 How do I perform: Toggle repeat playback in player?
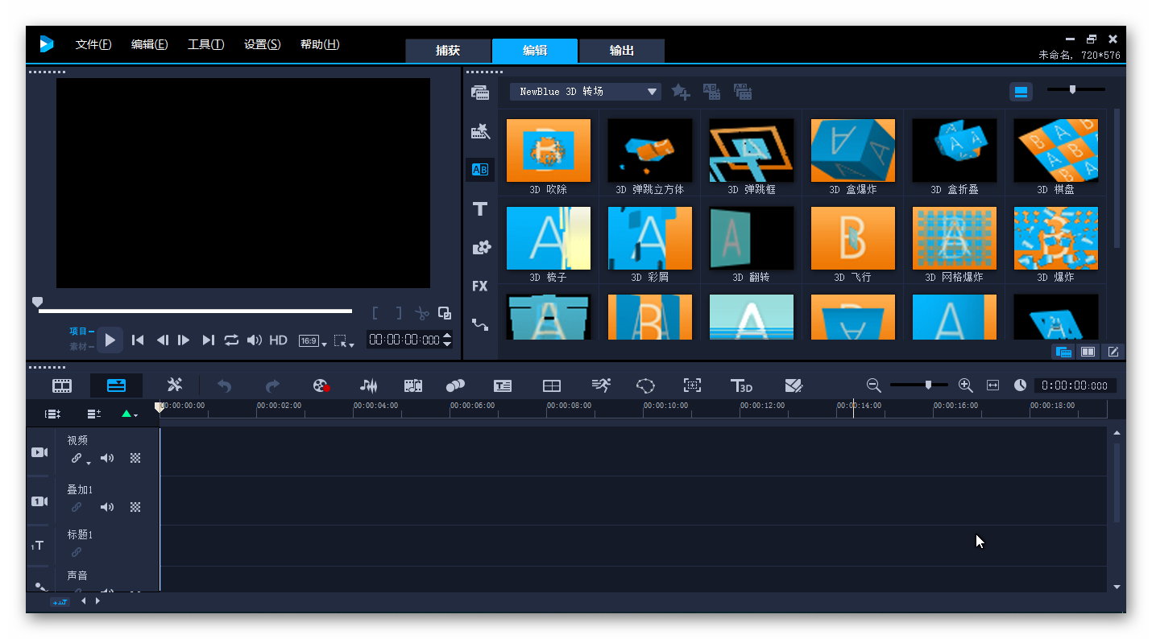[231, 340]
